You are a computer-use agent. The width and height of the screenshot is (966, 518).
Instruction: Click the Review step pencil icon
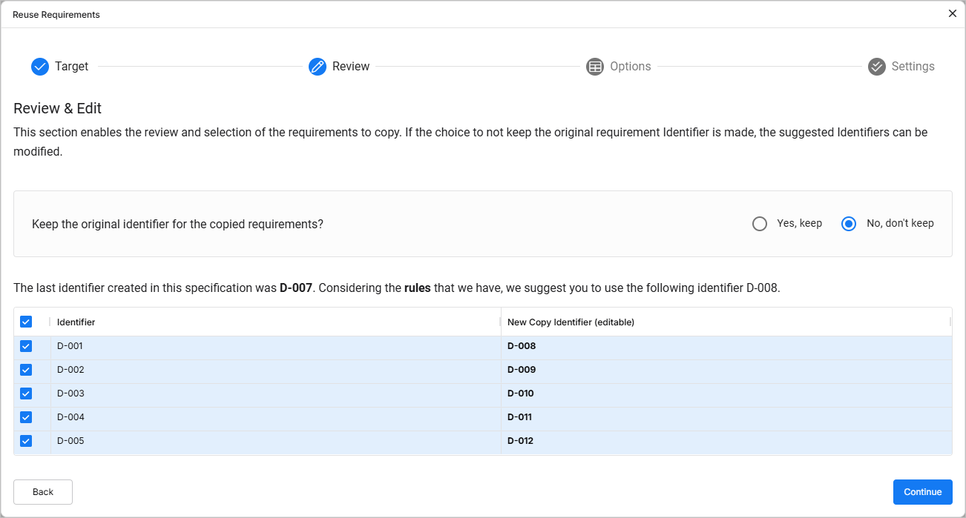pos(318,67)
